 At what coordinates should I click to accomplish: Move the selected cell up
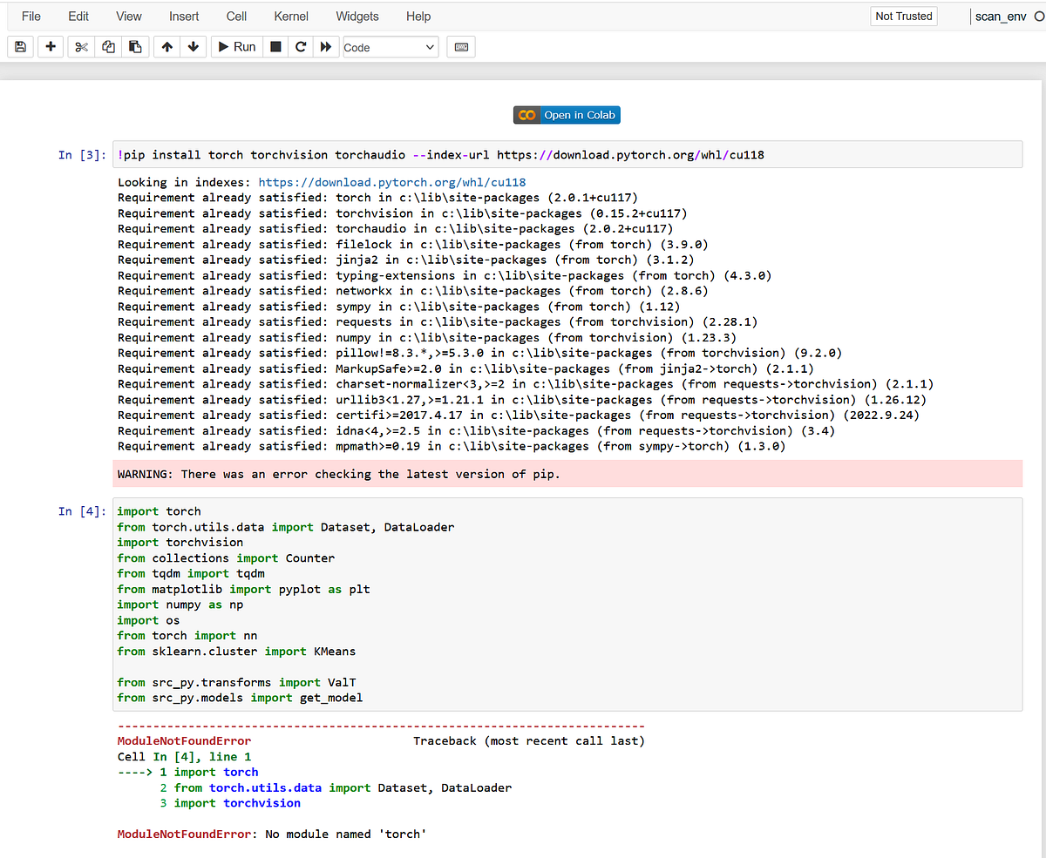click(x=166, y=46)
